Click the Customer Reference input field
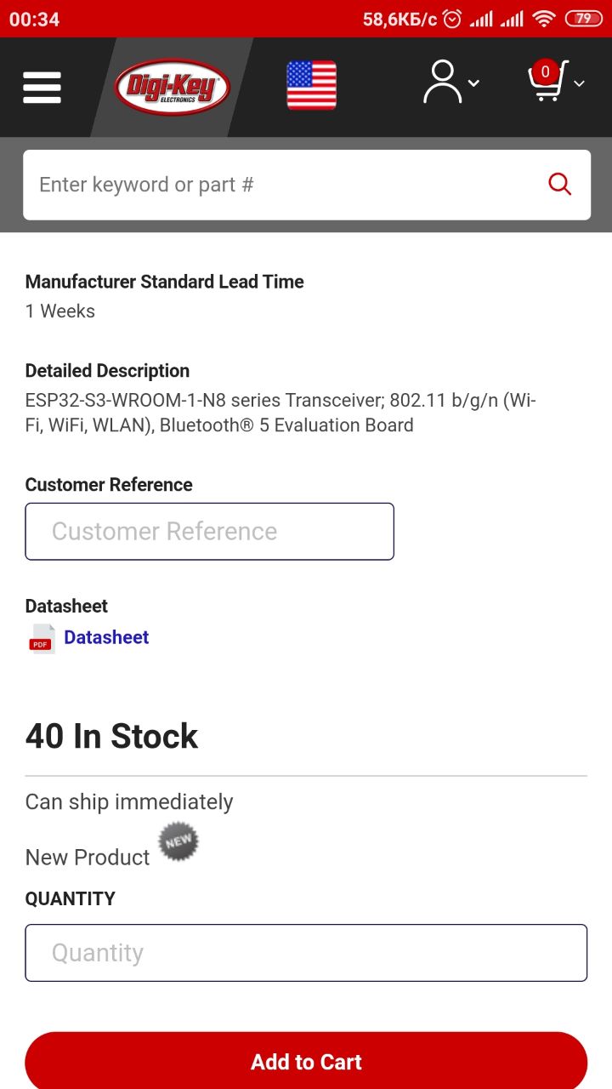Viewport: 612px width, 1089px height. point(209,531)
